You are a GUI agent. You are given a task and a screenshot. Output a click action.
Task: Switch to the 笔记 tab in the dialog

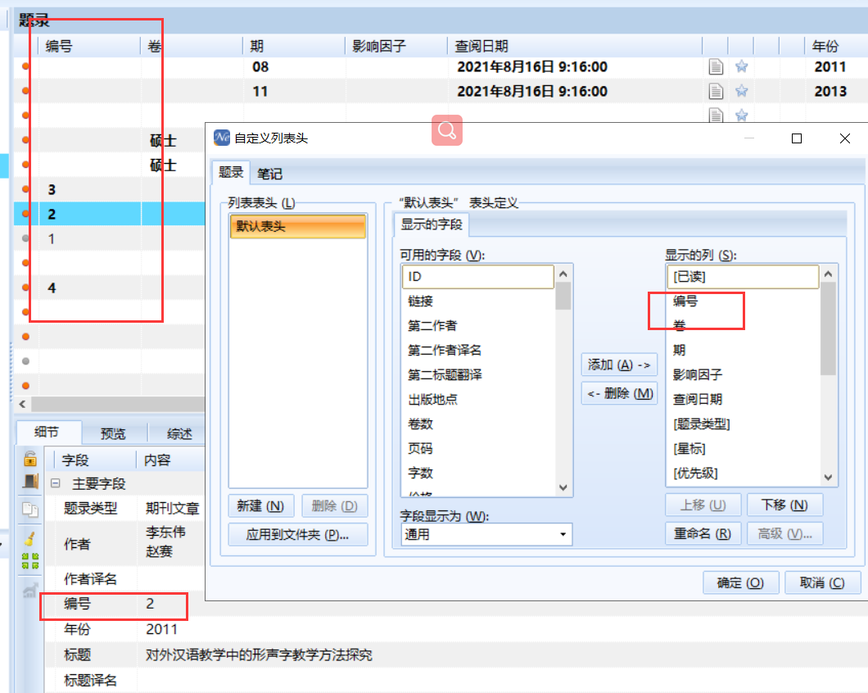click(269, 173)
